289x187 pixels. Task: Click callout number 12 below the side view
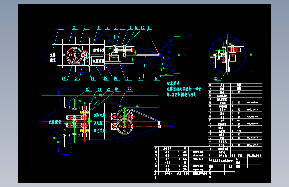click(x=64, y=79)
